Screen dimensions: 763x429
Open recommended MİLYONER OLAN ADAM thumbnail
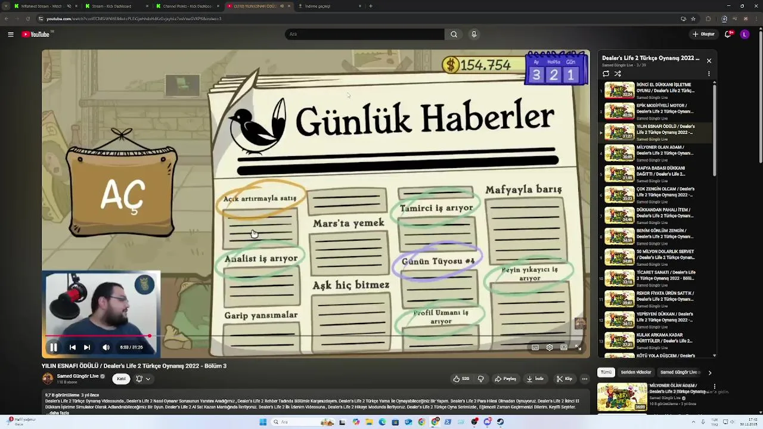click(x=622, y=396)
